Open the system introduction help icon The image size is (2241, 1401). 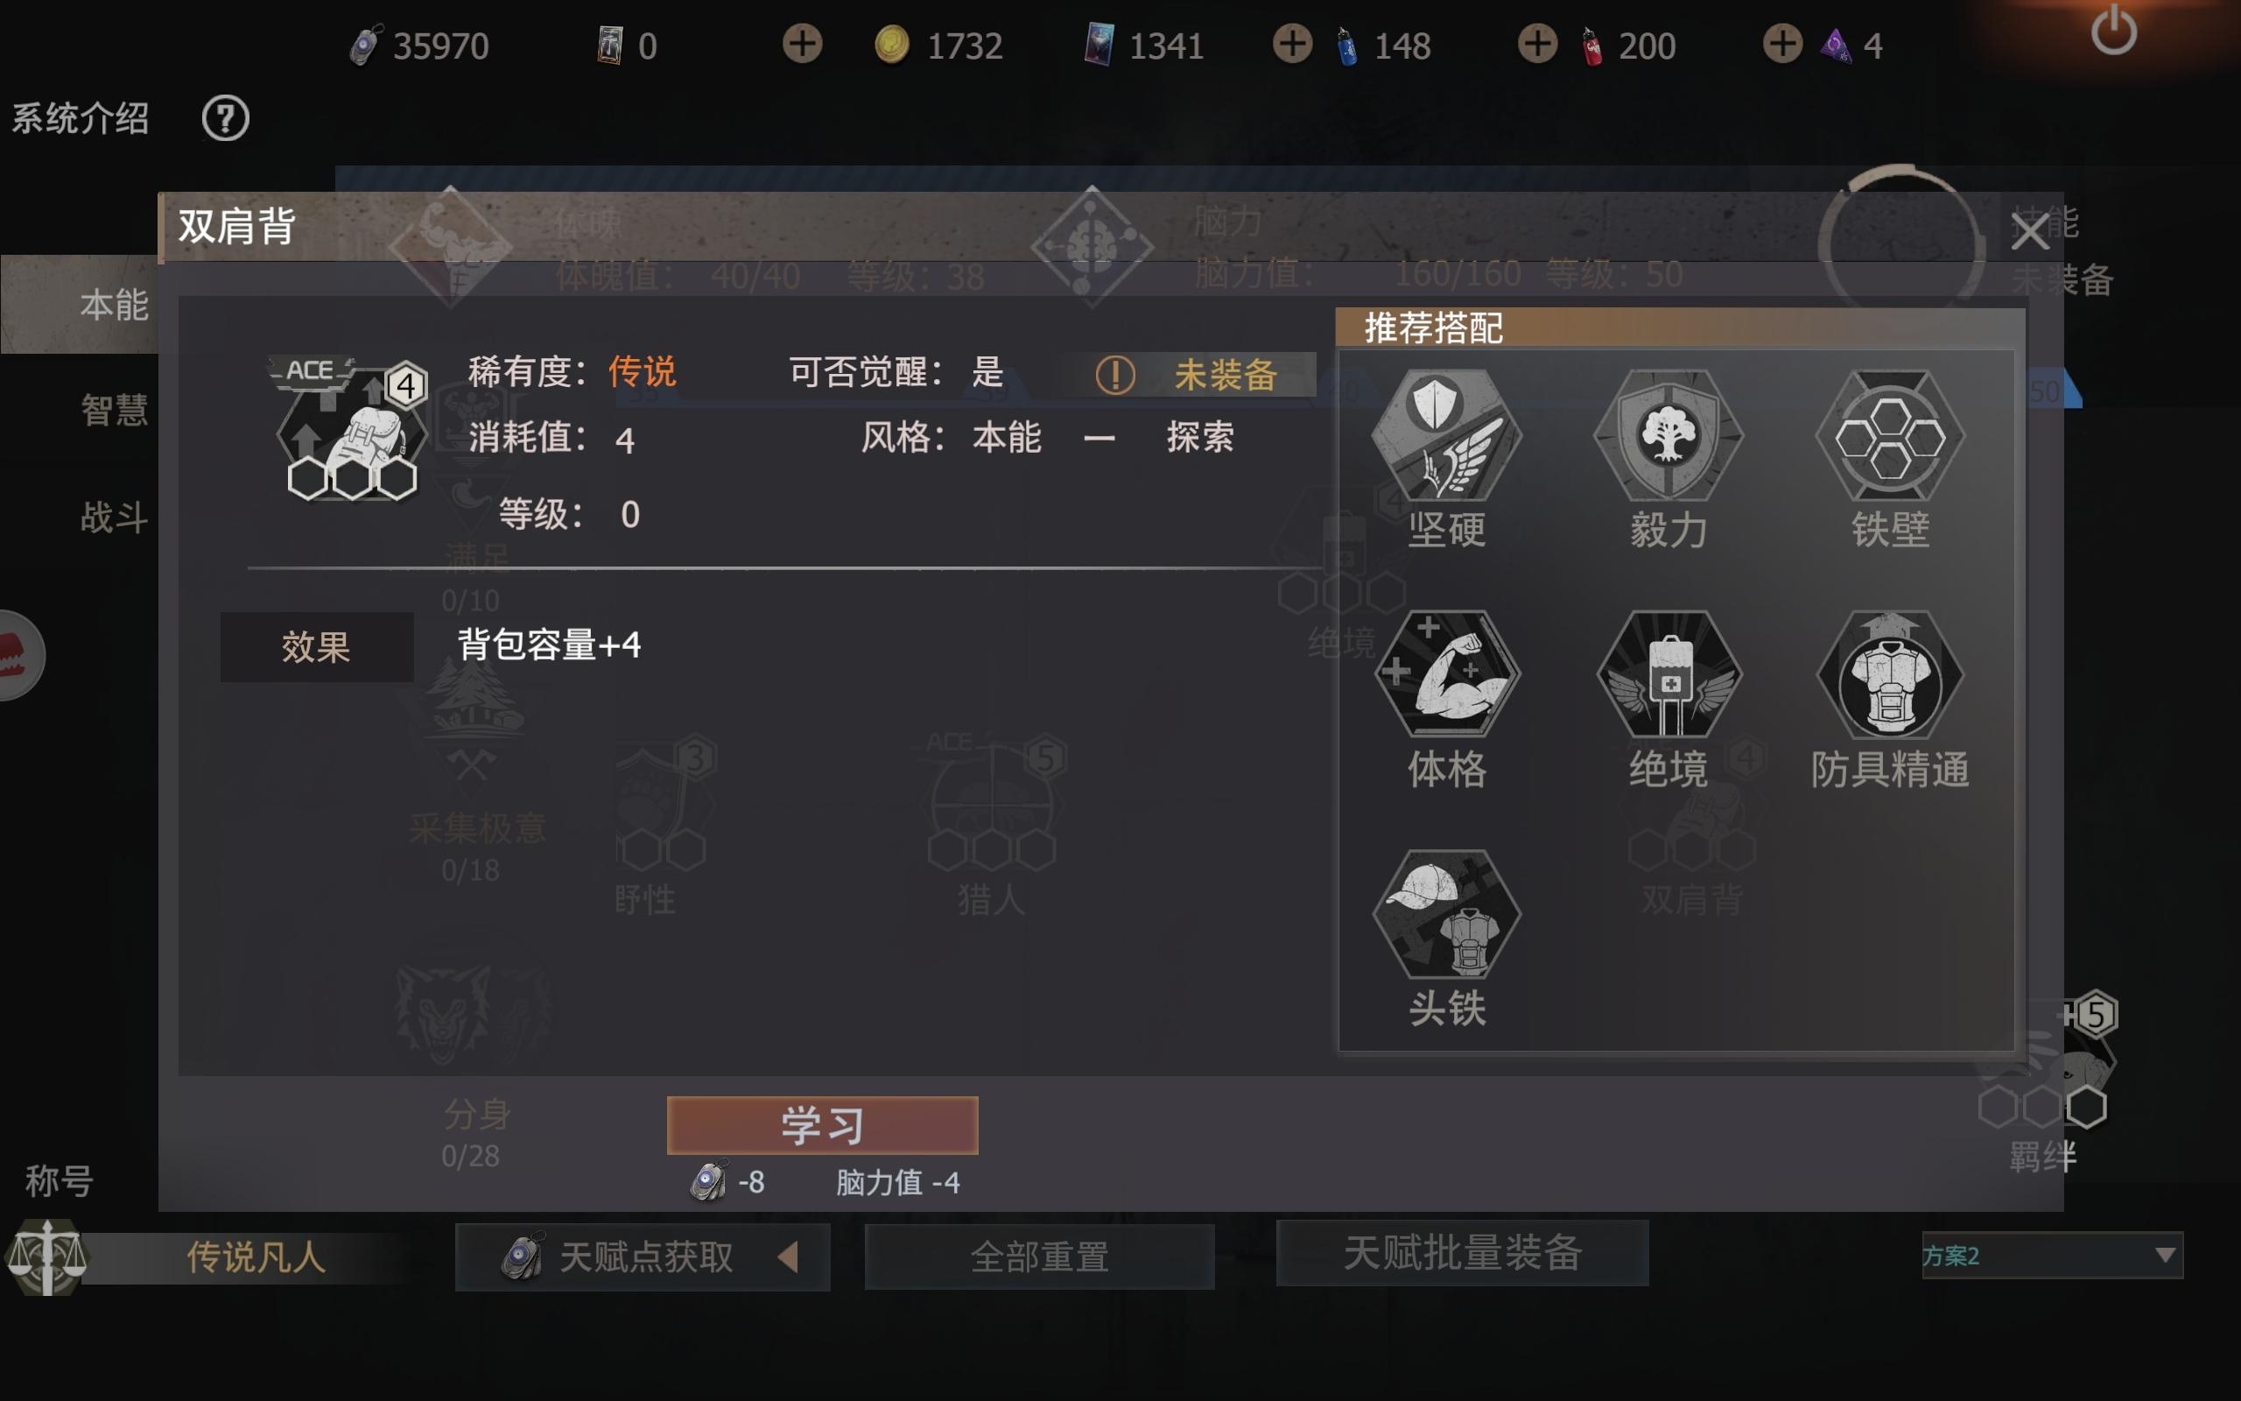pyautogui.click(x=225, y=118)
